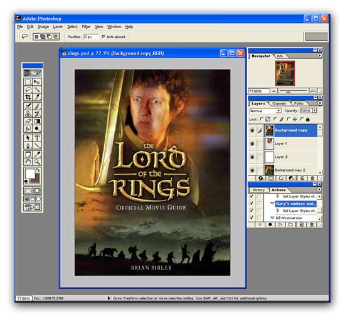This screenshot has width=345, height=317.
Task: Click the background color swatch
Action: [37, 180]
